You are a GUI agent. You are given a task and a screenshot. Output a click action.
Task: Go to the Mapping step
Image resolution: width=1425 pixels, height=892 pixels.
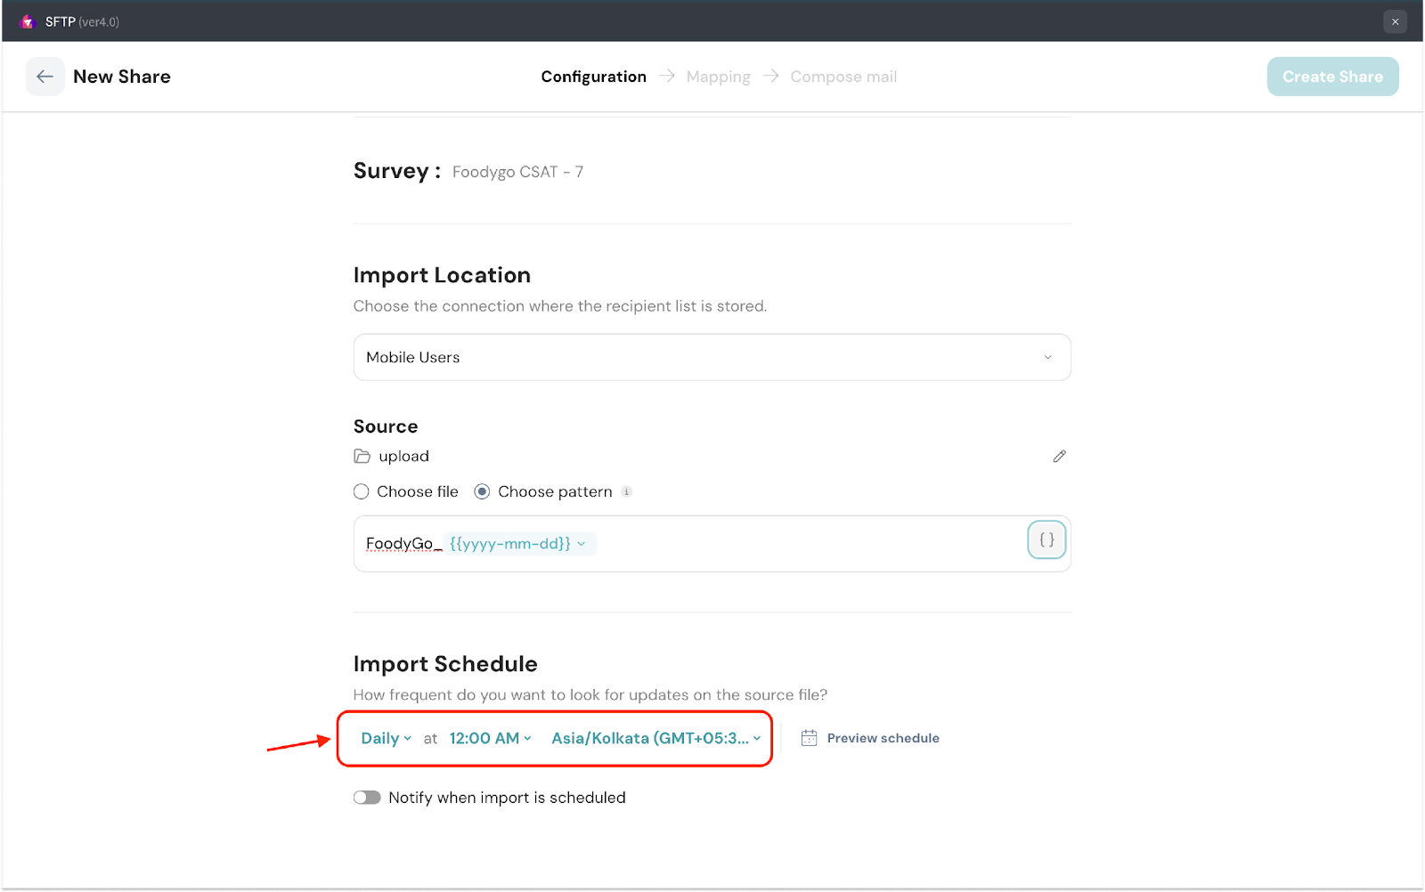[718, 77]
